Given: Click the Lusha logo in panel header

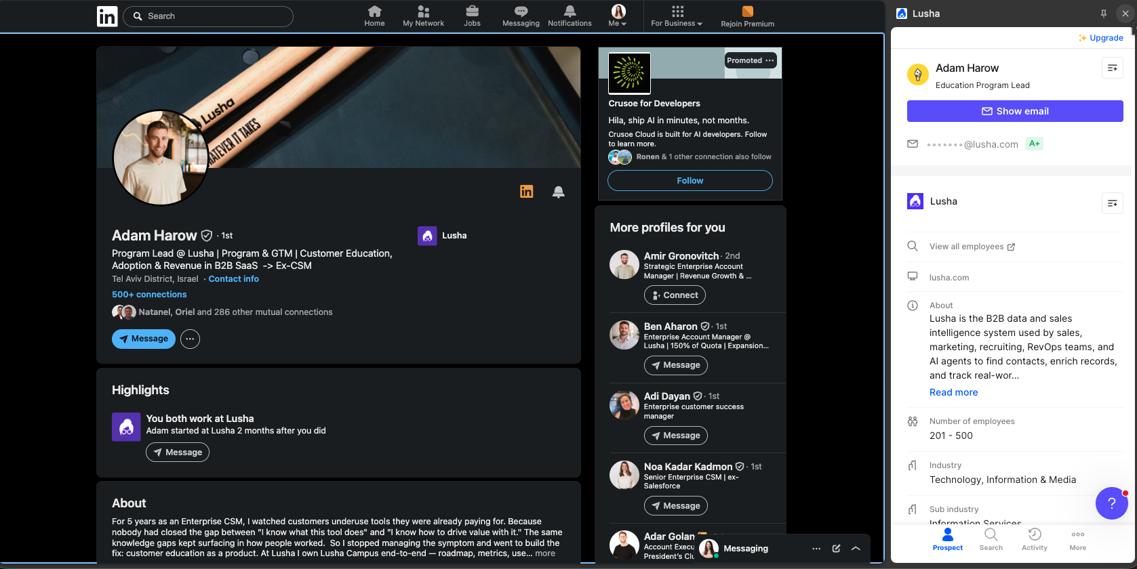Looking at the screenshot, I should (x=902, y=14).
